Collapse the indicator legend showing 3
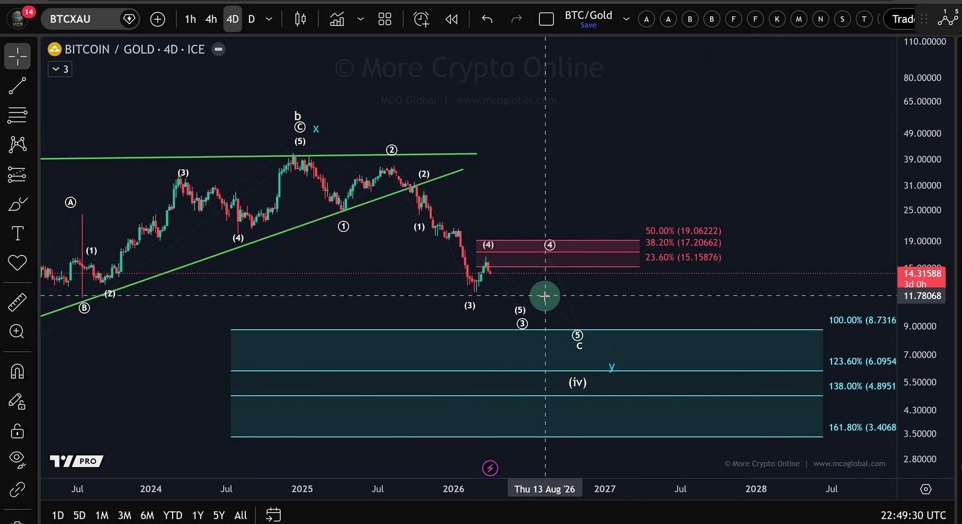The image size is (962, 524). [60, 69]
